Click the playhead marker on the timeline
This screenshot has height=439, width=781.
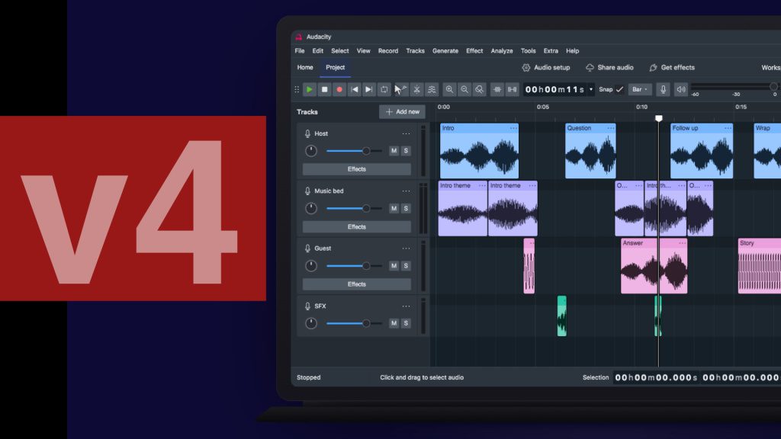click(658, 118)
